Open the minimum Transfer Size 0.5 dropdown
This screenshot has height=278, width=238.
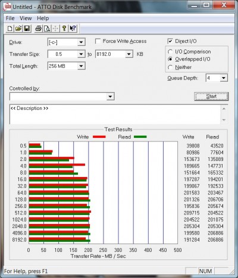pos(81,54)
